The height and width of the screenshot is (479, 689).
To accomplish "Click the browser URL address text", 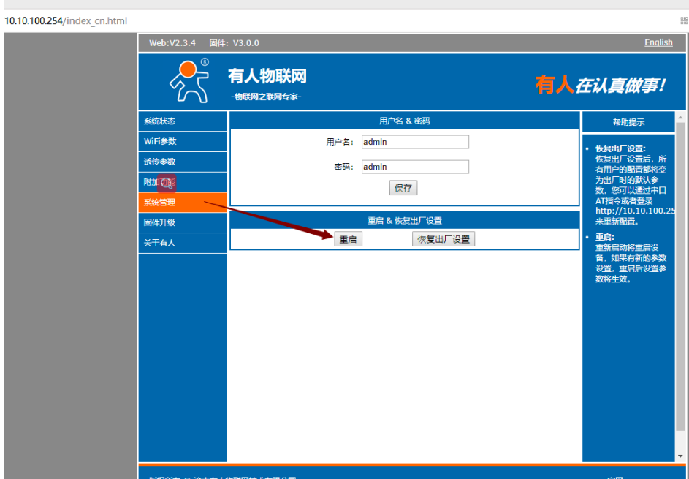I will tap(66, 20).
